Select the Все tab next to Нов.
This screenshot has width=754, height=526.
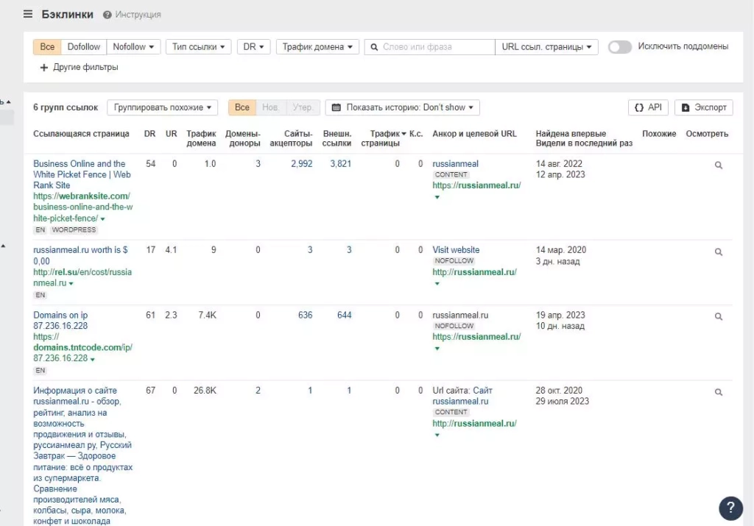point(242,107)
